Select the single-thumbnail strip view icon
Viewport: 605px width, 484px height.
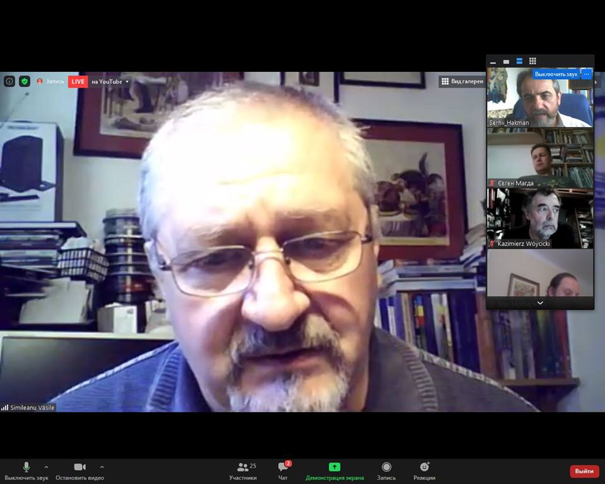(x=506, y=62)
